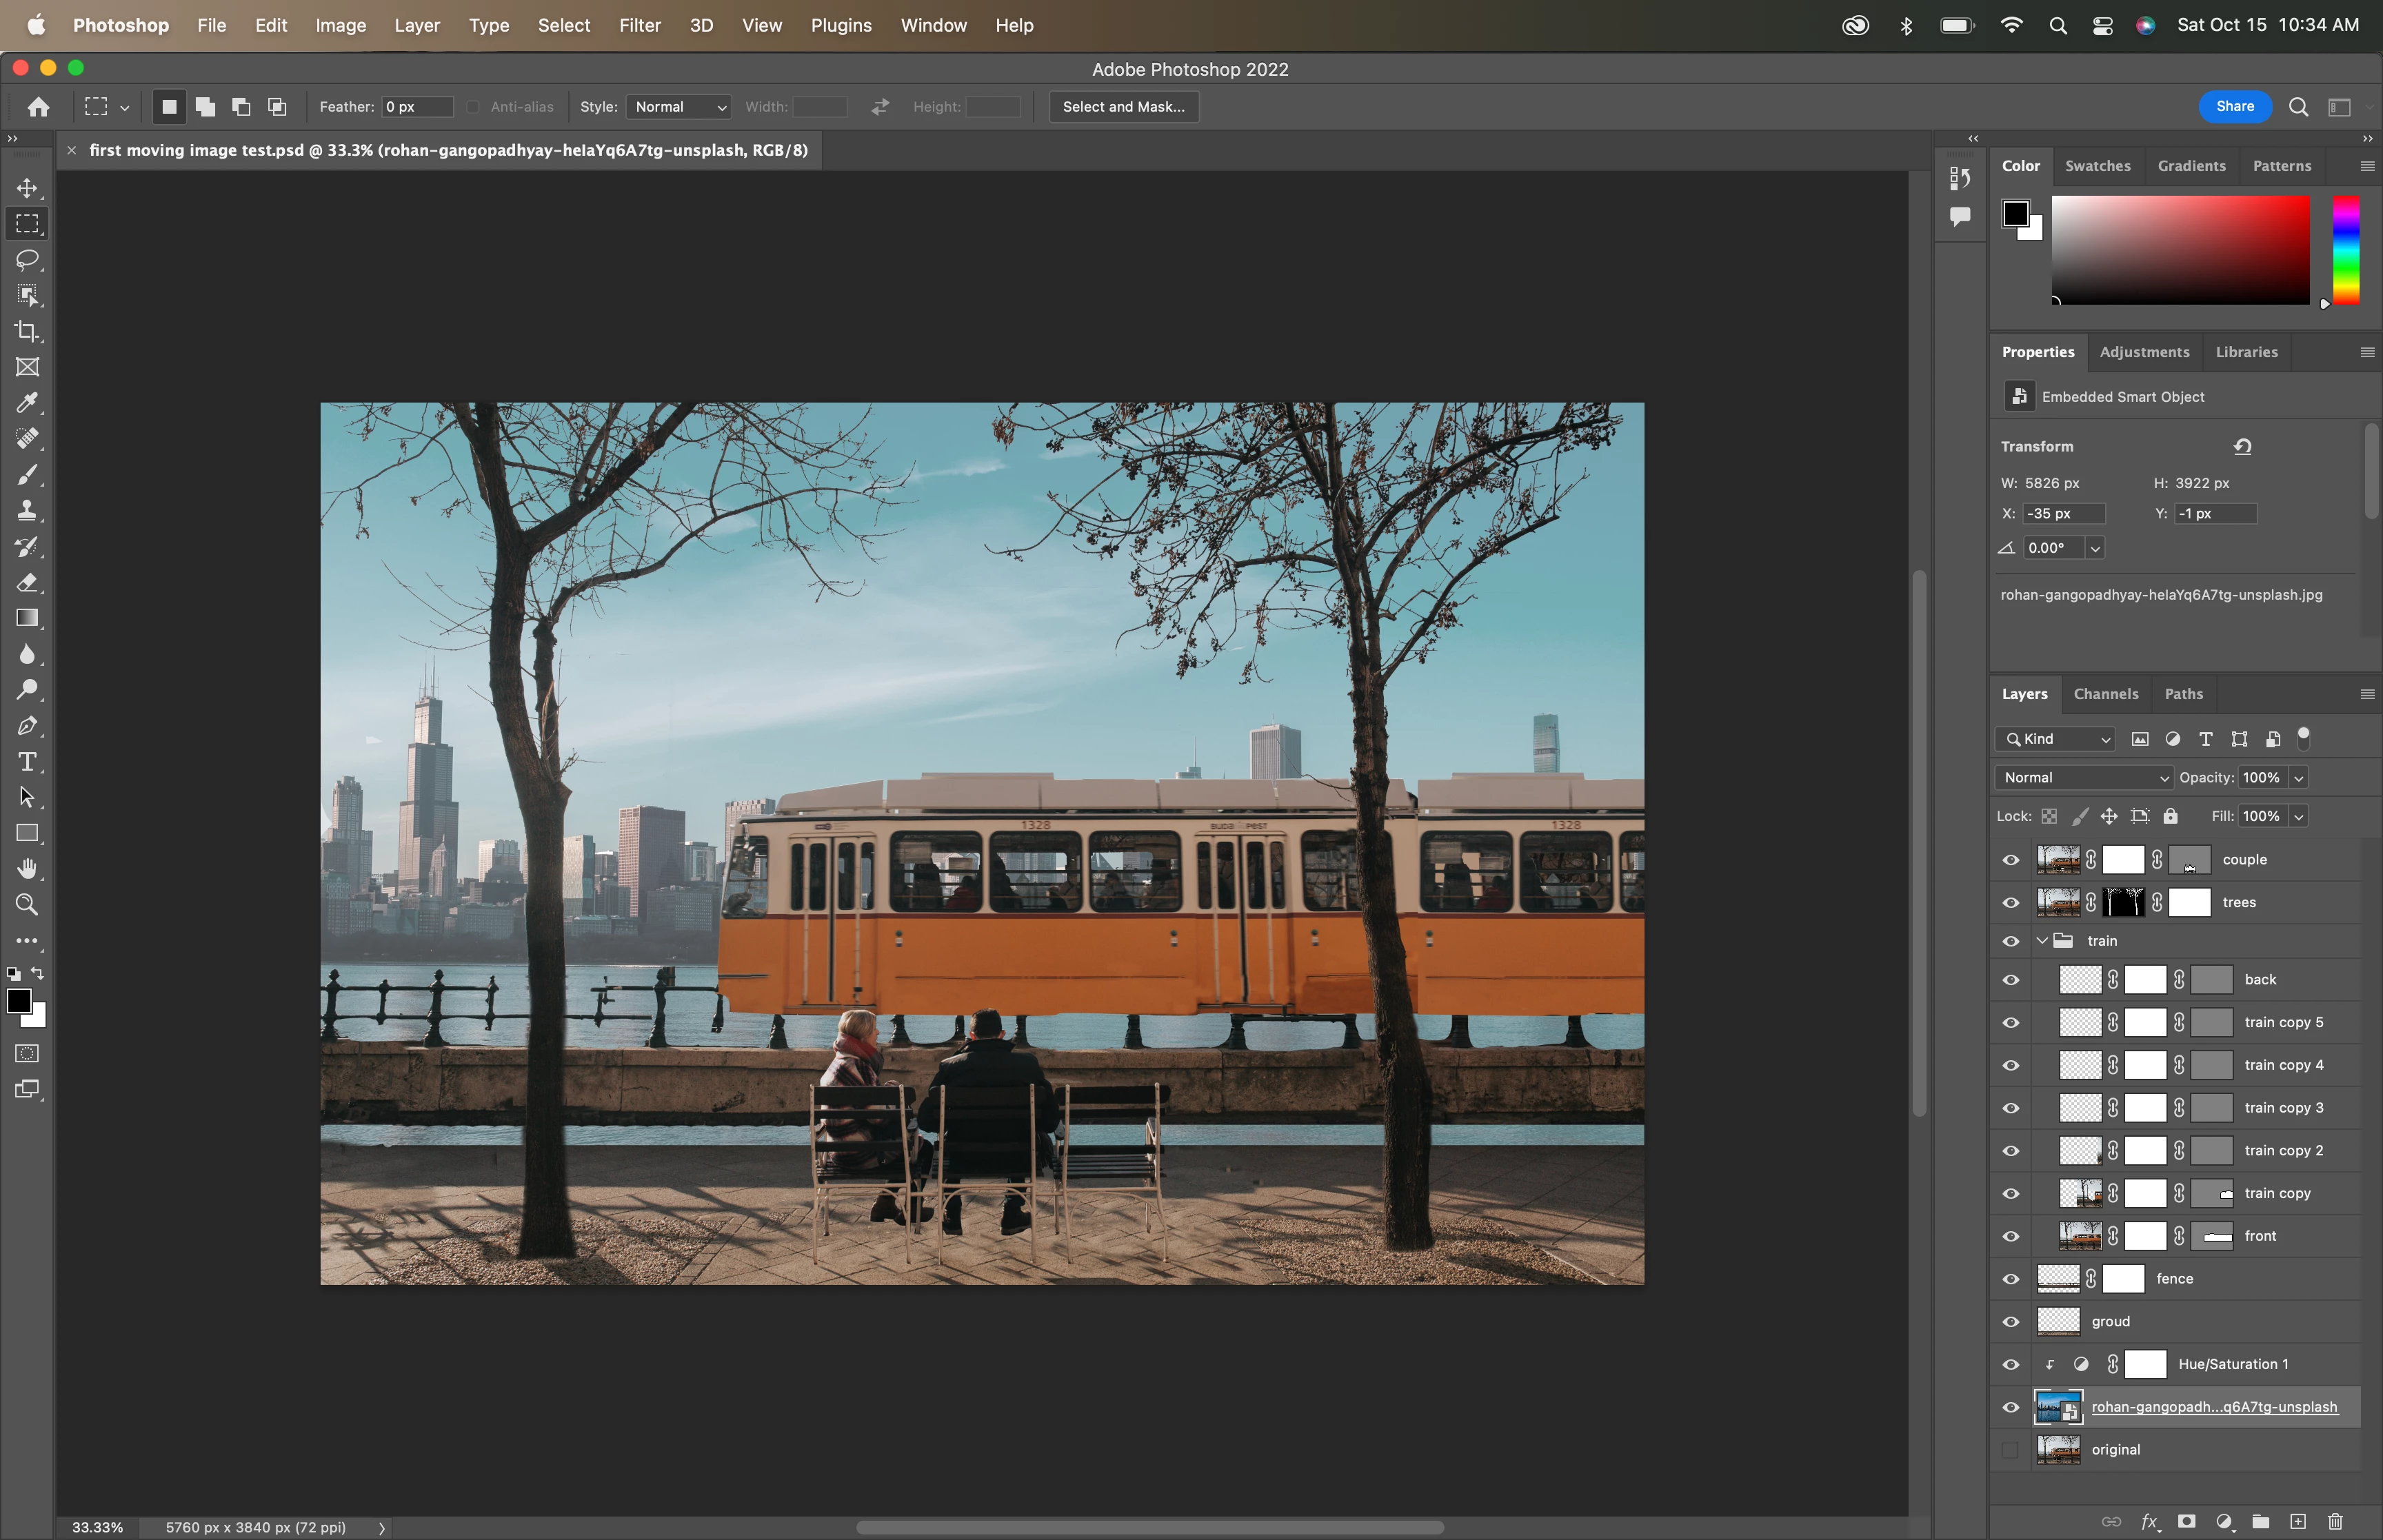Show the original layer

2011,1450
